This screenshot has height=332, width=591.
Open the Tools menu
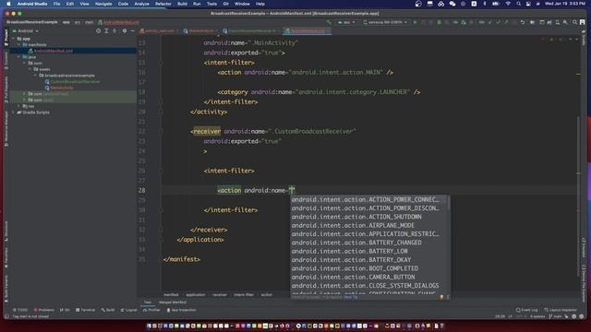click(211, 4)
